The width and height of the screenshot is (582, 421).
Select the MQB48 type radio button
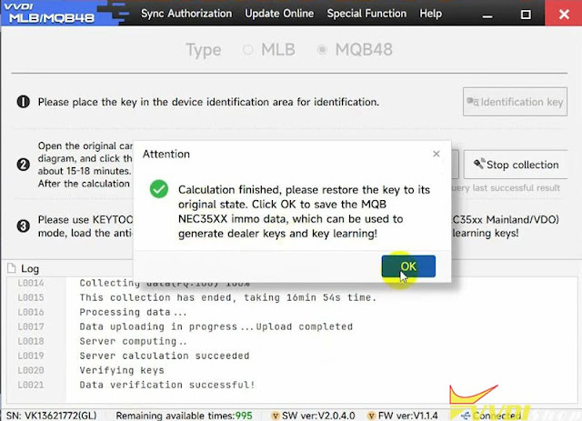click(x=322, y=49)
